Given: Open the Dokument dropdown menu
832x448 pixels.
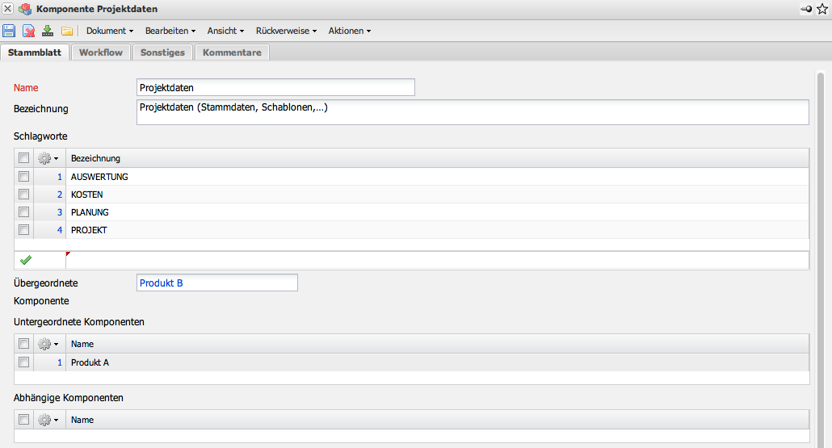Looking at the screenshot, I should [x=110, y=31].
